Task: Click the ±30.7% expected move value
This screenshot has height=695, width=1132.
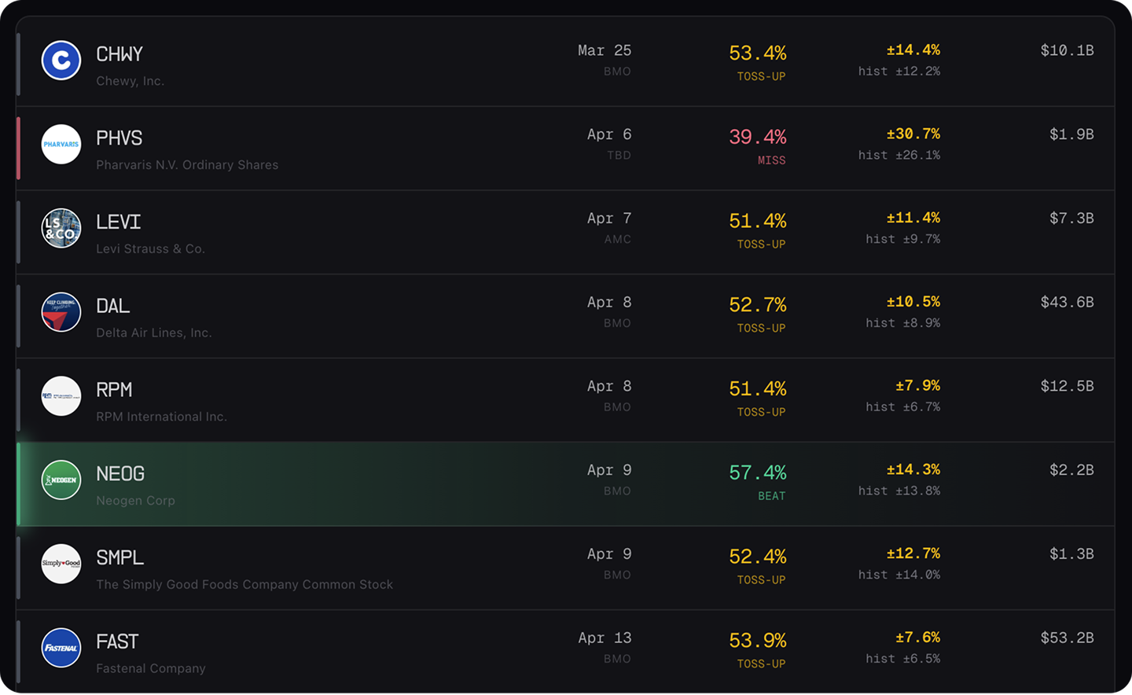Action: [x=913, y=134]
